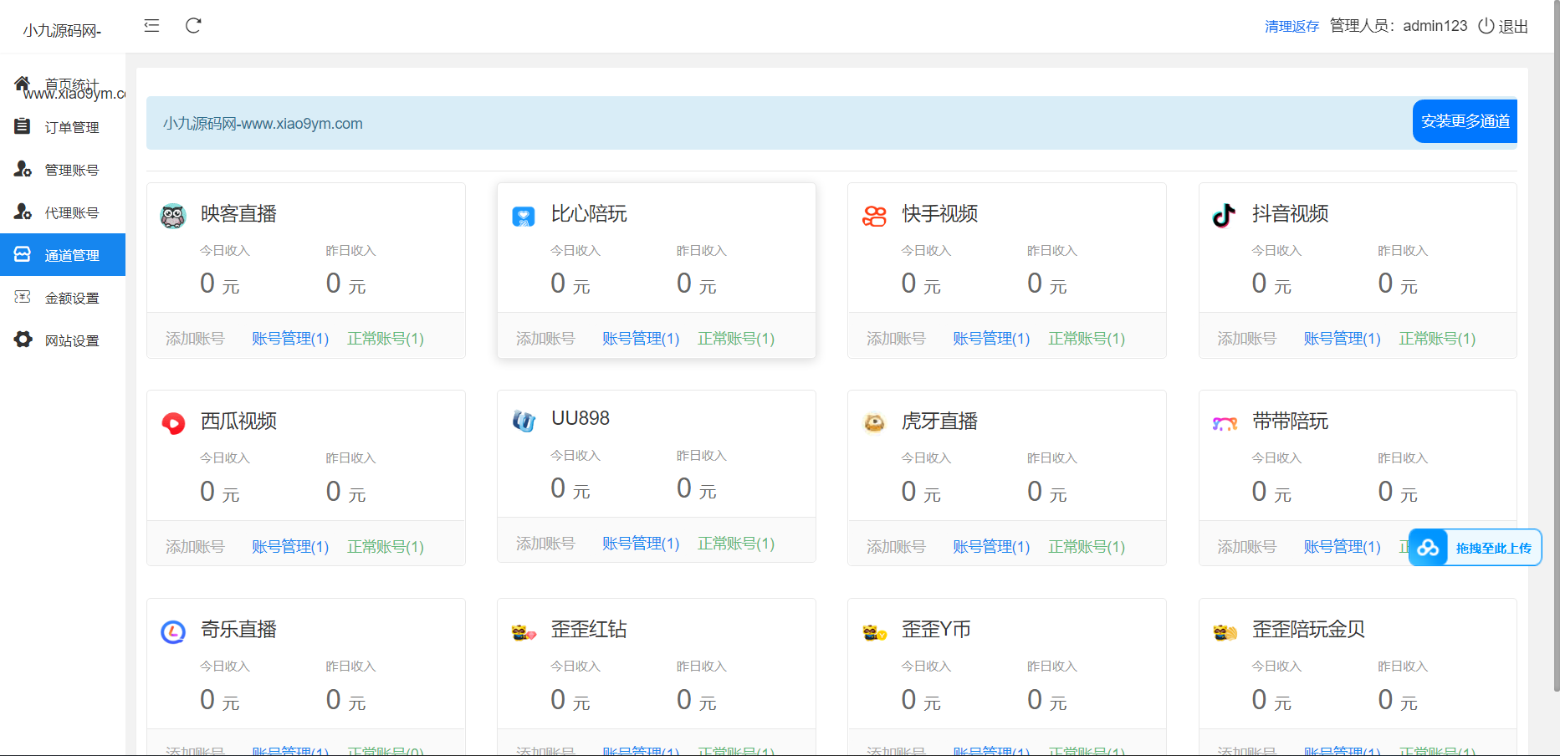Click the 小九源码网 banner text

[263, 124]
